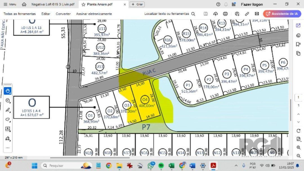Select the Hand pan tool

pyautogui.click(x=8, y=91)
